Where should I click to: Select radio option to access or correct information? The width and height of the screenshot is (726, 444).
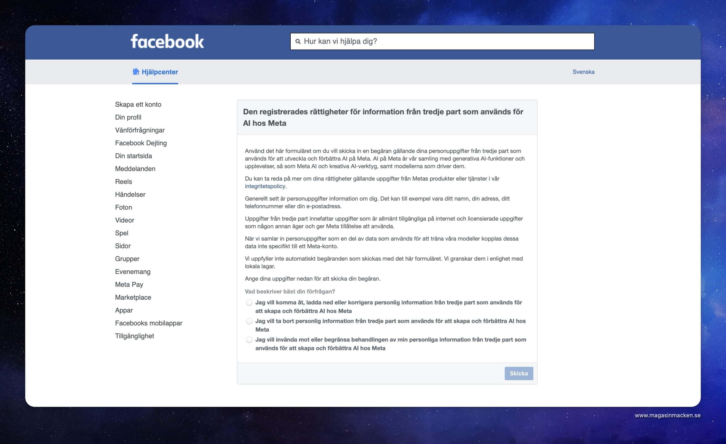click(249, 302)
